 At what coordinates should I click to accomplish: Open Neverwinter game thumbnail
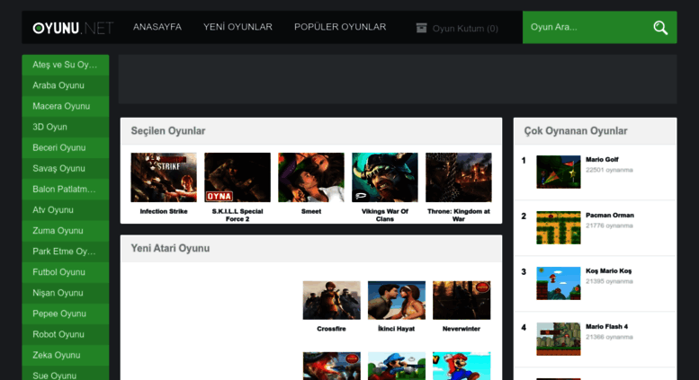[462, 300]
